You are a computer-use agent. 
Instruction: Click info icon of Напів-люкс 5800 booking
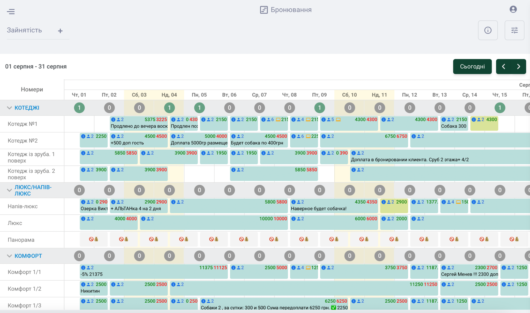(173, 202)
